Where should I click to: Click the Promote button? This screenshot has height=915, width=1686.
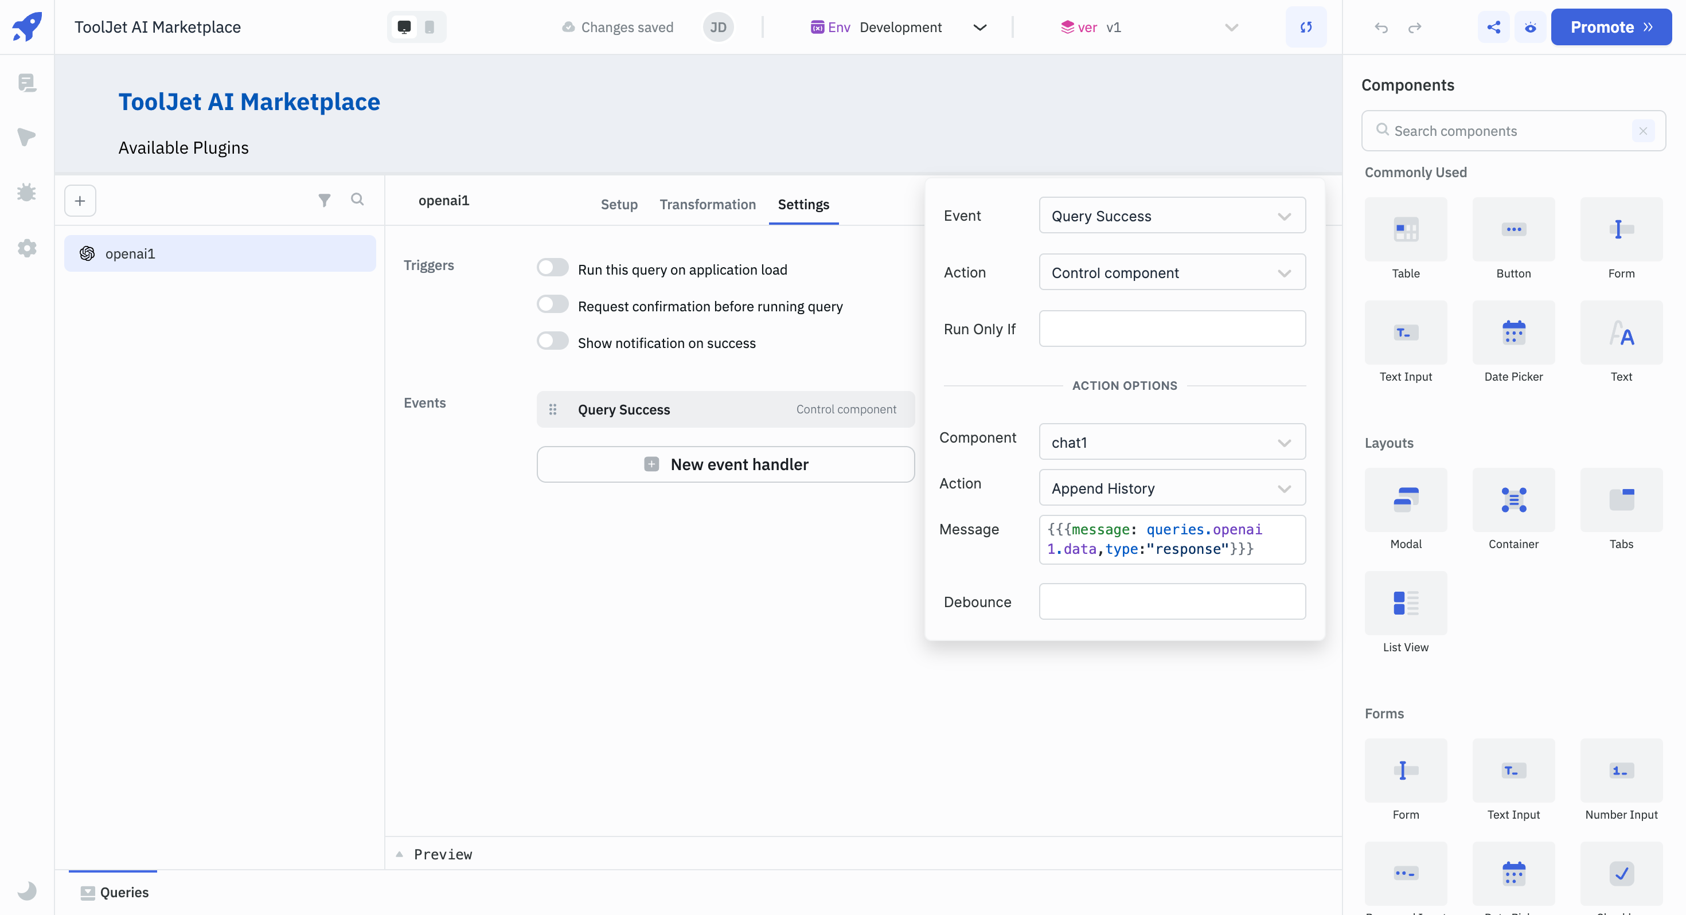(x=1611, y=27)
